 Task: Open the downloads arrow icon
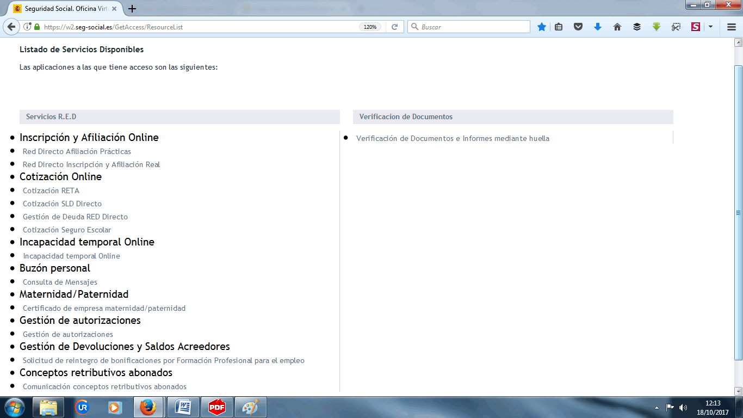click(598, 27)
